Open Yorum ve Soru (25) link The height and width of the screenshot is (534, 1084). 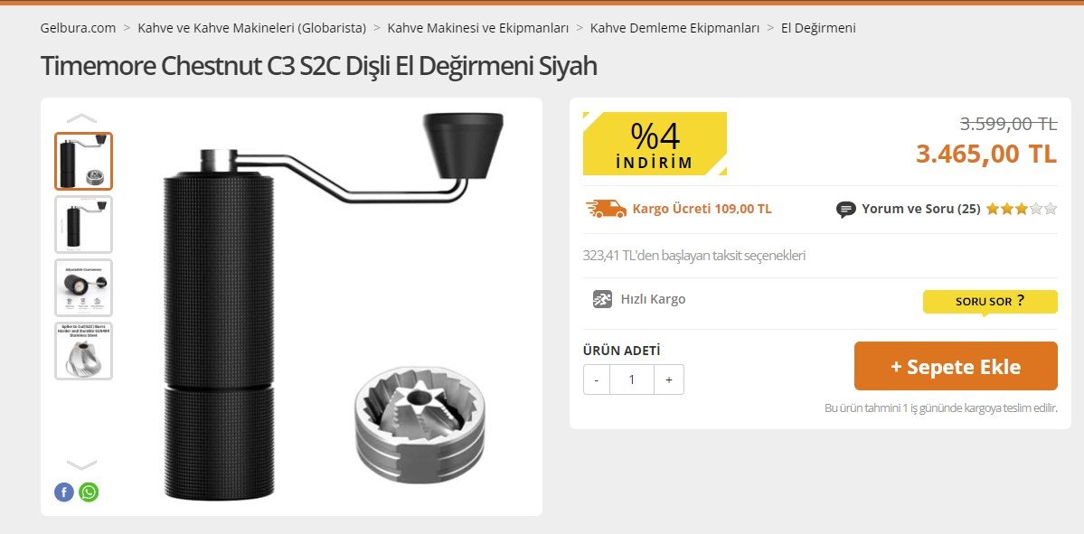(921, 209)
